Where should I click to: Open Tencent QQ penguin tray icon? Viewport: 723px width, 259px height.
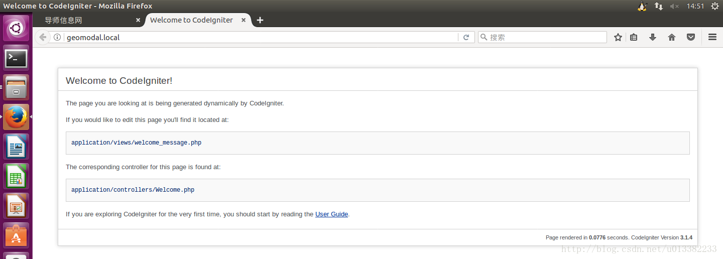(642, 6)
